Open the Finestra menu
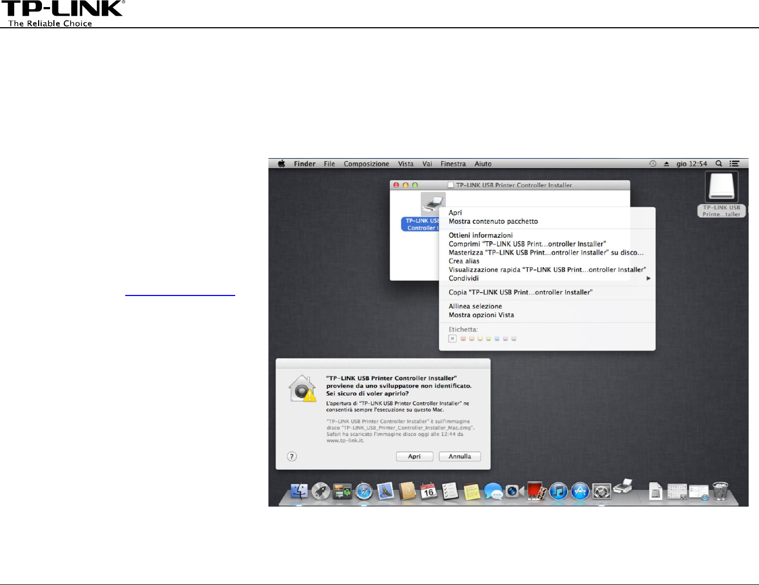Screen dimensions: 759x585 453,163
